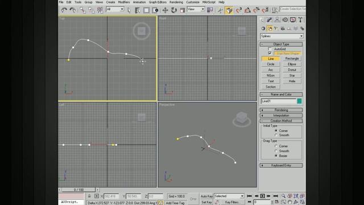Open the Selected key filter dropdown
The height and width of the screenshot is (205, 364).
pyautogui.click(x=229, y=196)
